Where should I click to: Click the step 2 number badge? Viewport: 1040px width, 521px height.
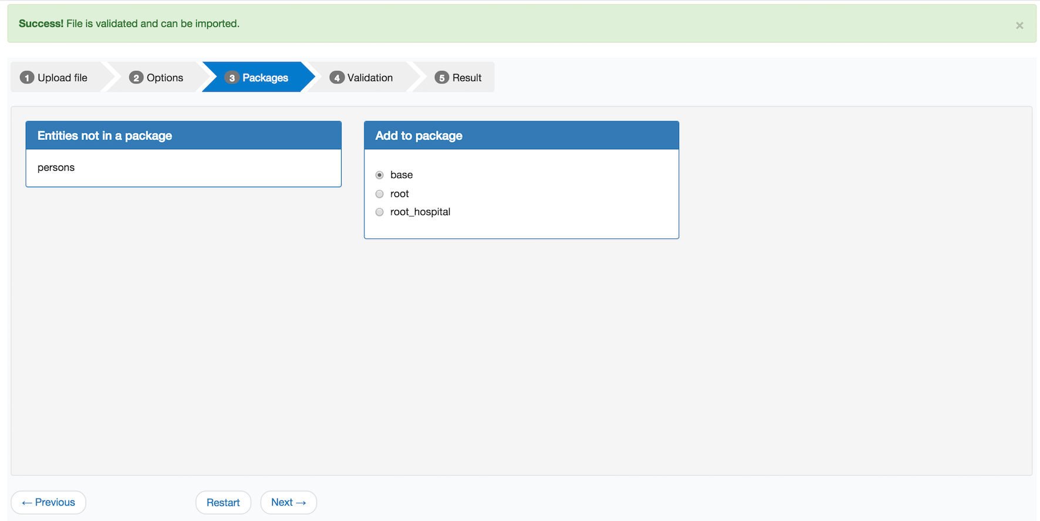(x=136, y=77)
